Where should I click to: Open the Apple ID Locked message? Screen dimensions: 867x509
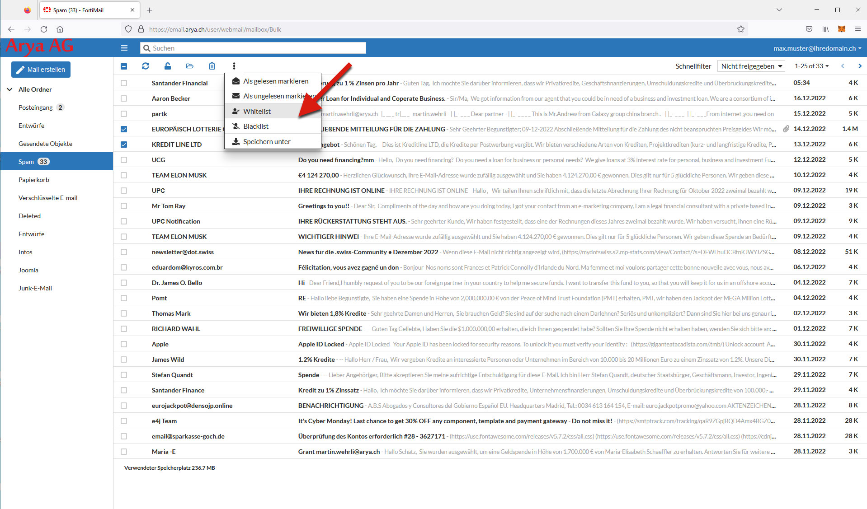(x=490, y=344)
